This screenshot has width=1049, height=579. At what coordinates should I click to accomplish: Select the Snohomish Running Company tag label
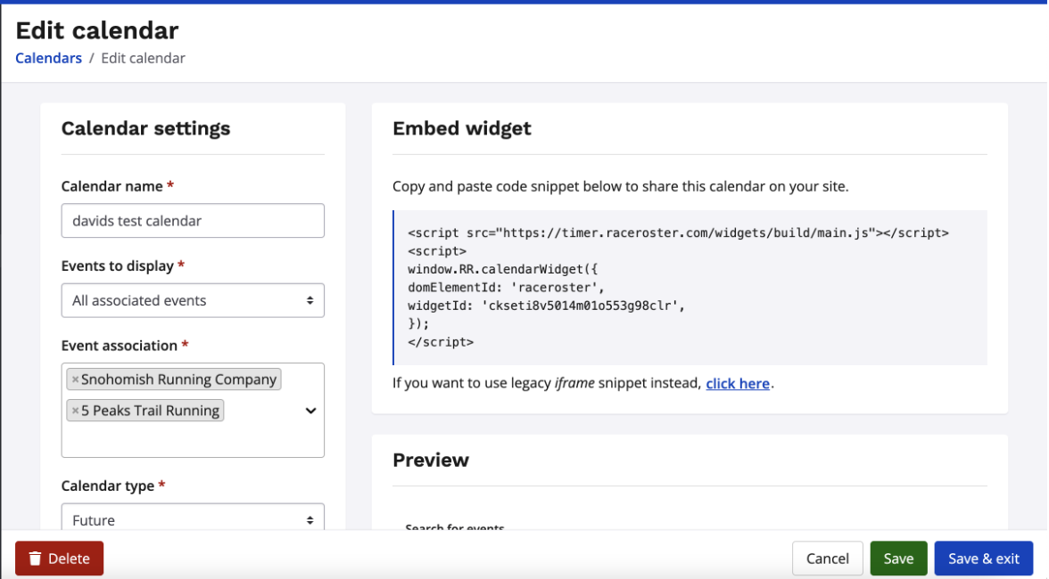click(178, 380)
